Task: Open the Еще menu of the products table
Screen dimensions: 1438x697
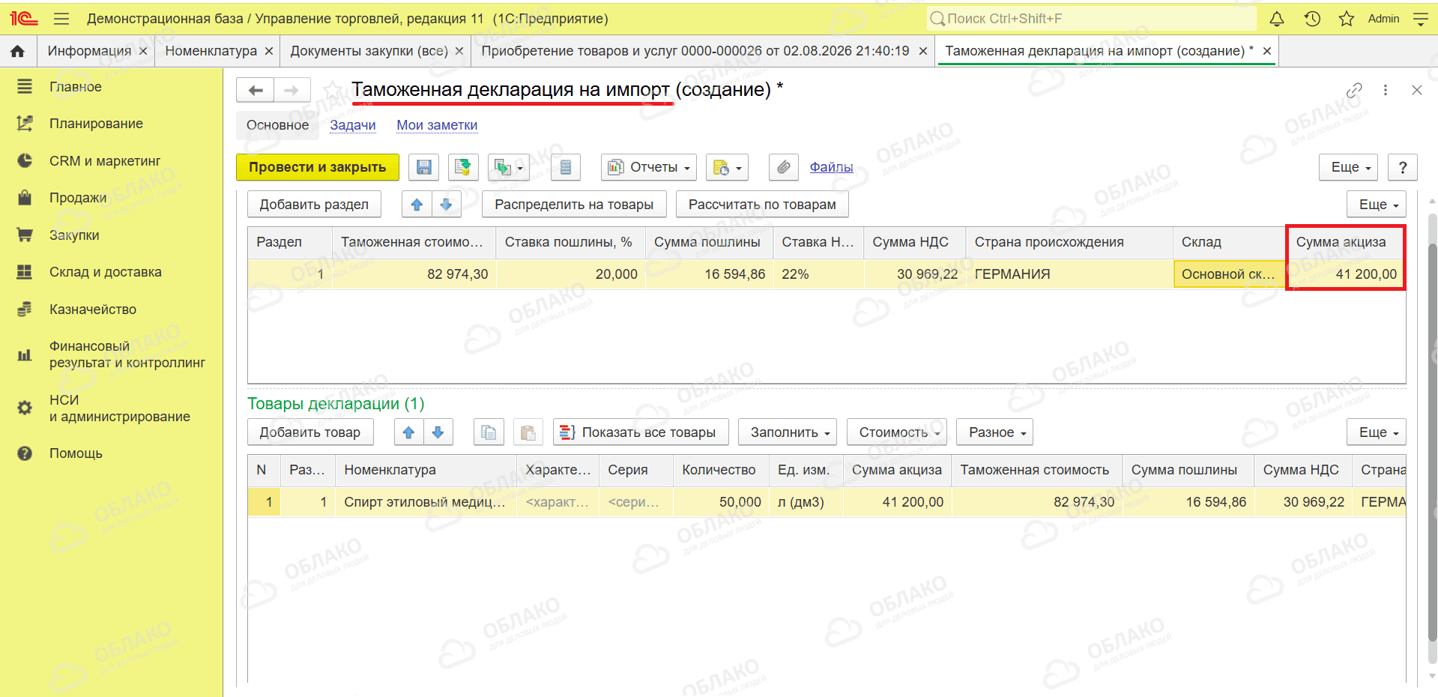Action: point(1378,432)
